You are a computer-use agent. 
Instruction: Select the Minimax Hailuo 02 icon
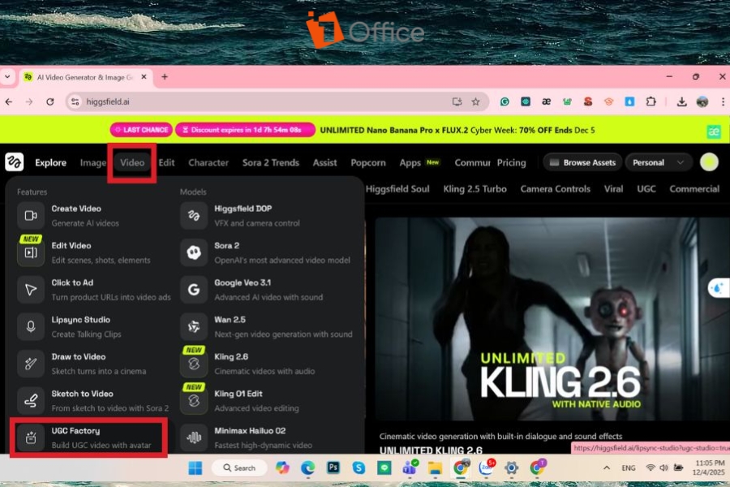194,437
